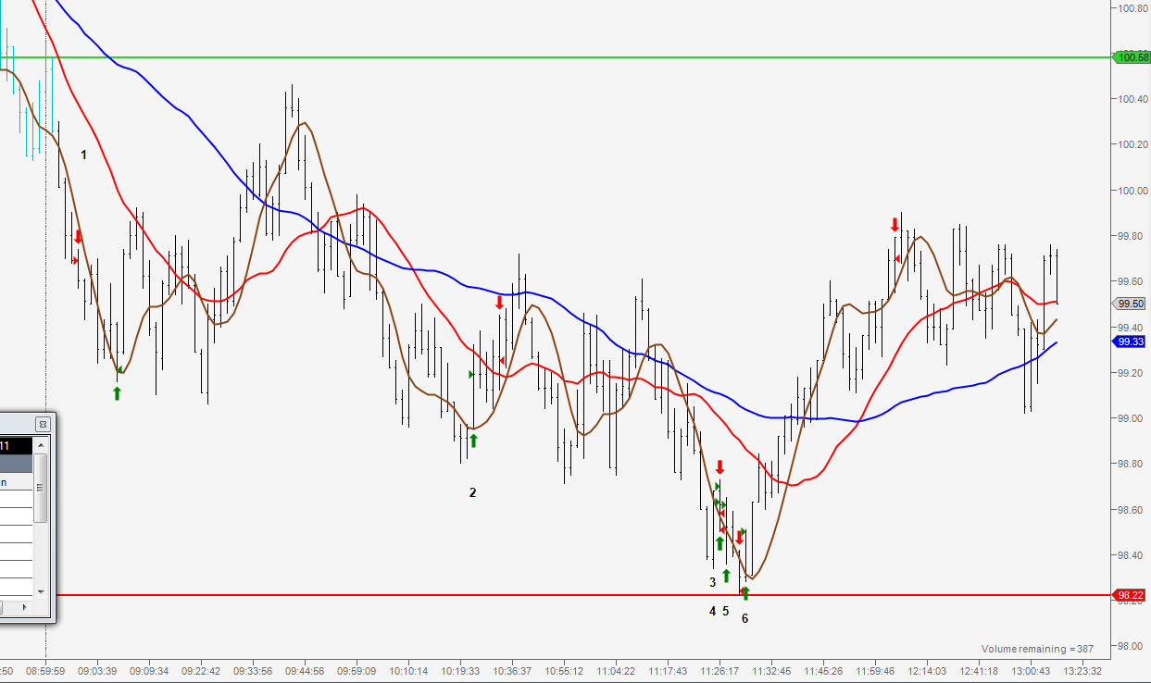Close the small floating panel window
The image size is (1151, 683).
(42, 424)
